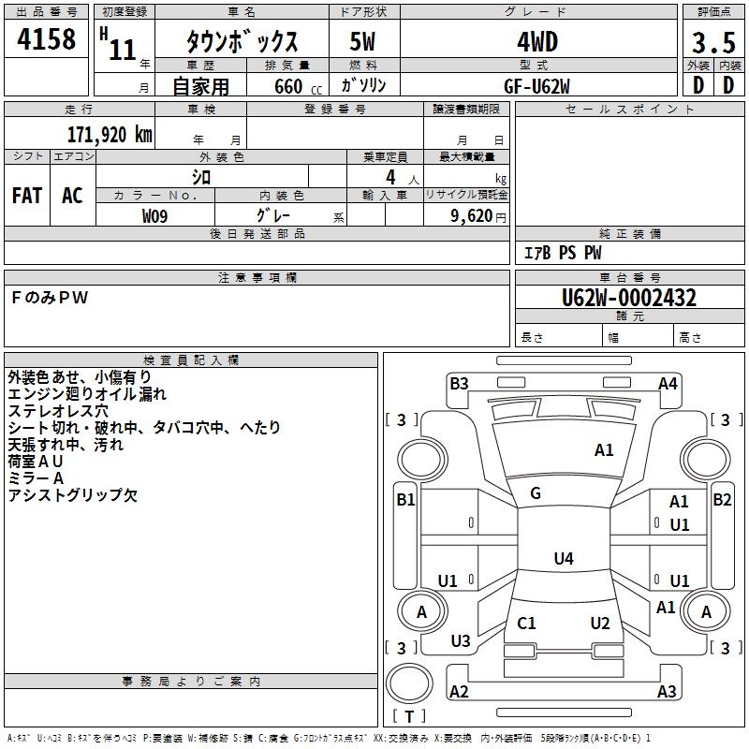Click the 出品番号 header
This screenshot has height=749, width=749.
[x=46, y=12]
